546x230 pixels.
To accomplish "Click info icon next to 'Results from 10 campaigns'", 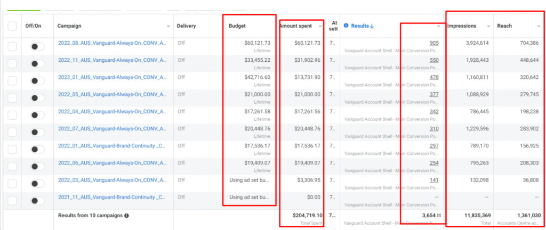I will point(126,216).
